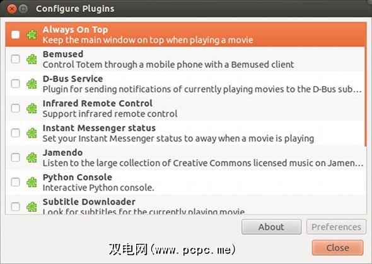
Task: Select the Subtitle Downloader list entry
Action: (x=185, y=204)
